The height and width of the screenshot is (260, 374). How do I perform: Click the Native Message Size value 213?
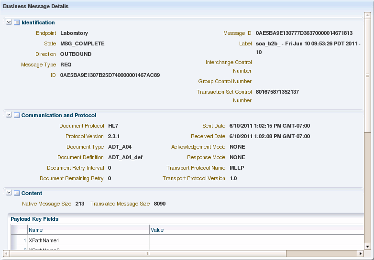point(80,204)
